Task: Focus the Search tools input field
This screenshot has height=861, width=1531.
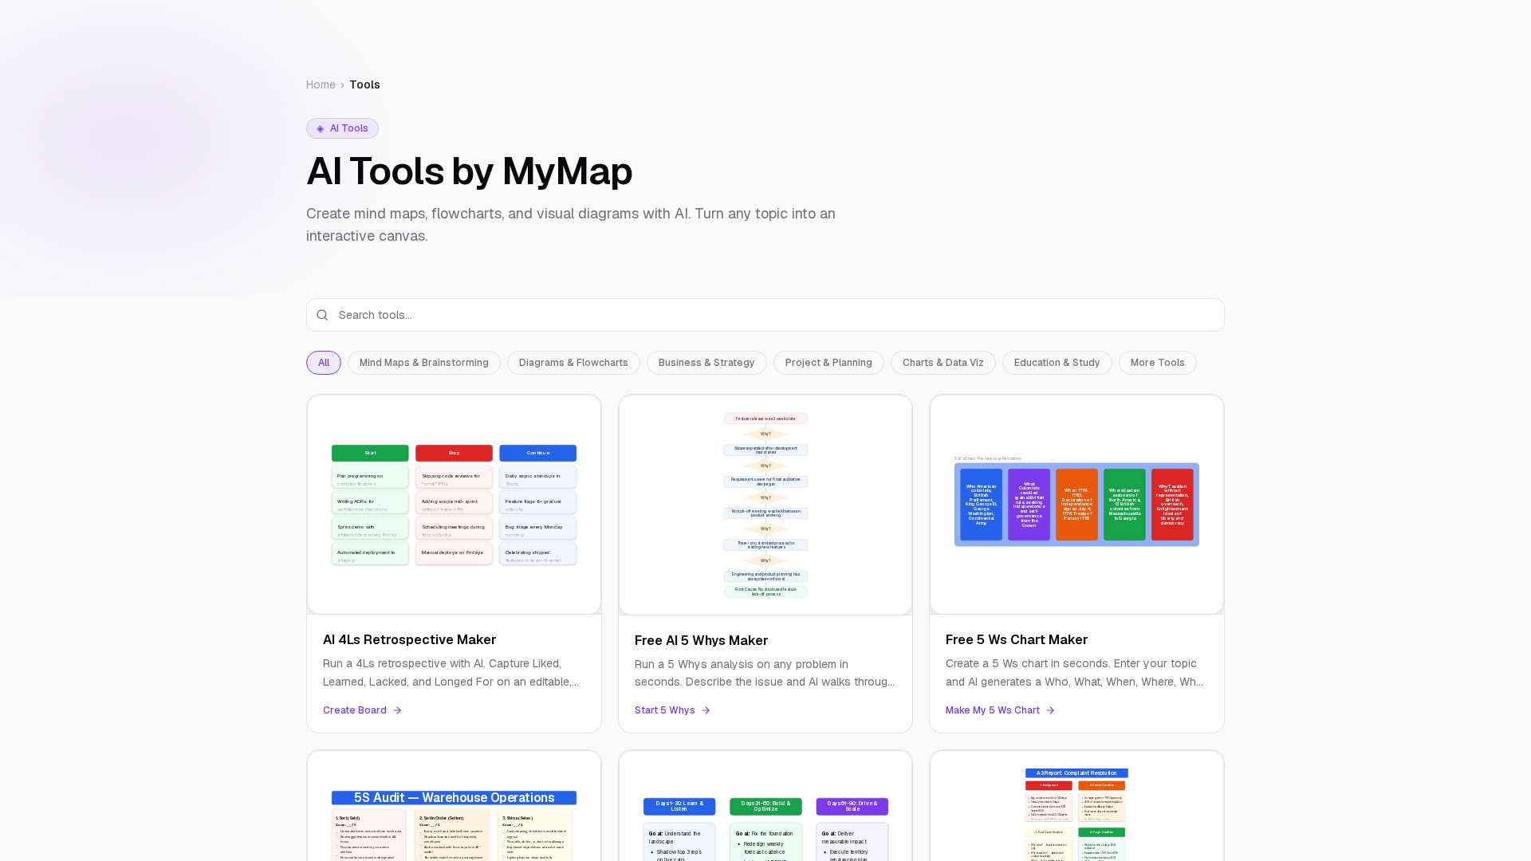Action: coord(765,315)
